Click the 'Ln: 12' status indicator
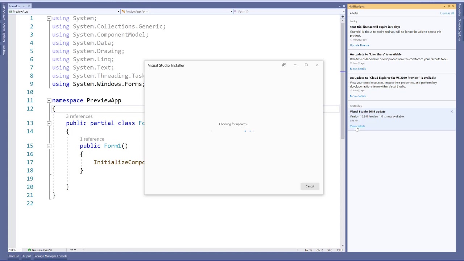The image size is (464, 261). 308,250
